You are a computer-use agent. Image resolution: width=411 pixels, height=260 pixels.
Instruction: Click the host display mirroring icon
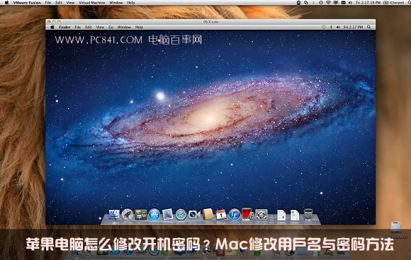click(336, 3)
